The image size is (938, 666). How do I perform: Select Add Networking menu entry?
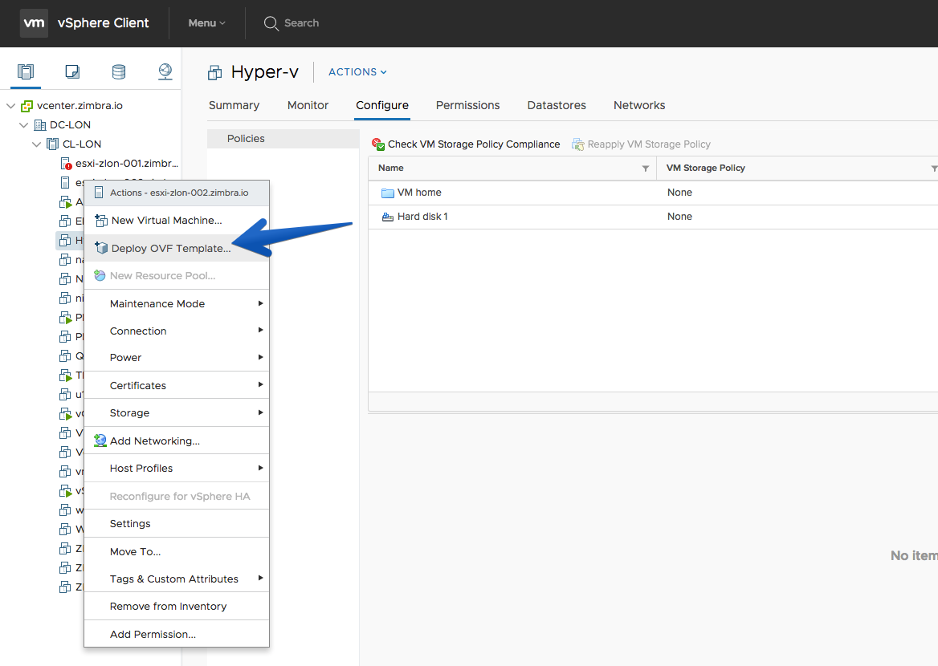coord(177,441)
